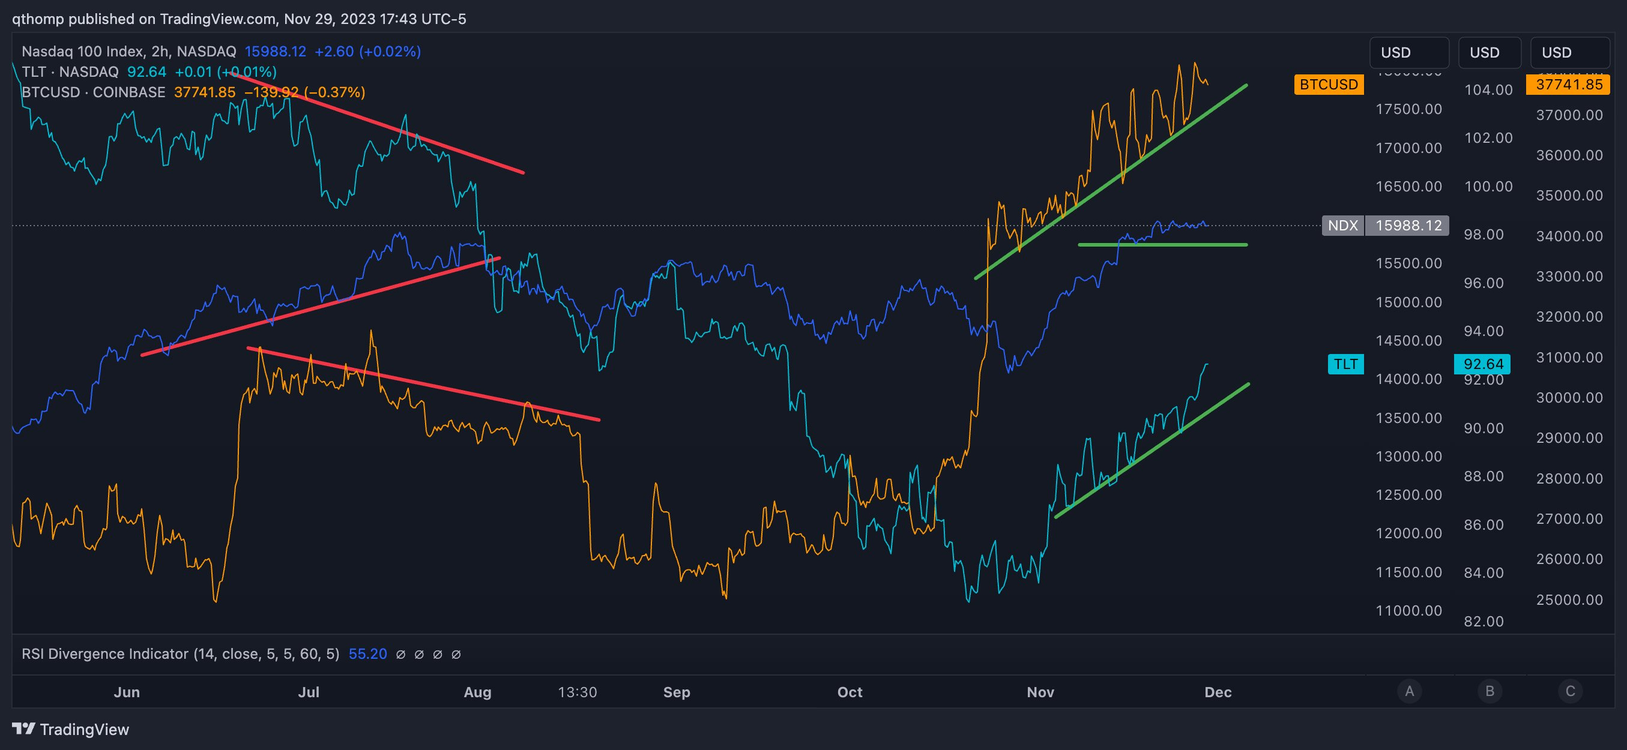
Task: Click the B scale button
Action: pyautogui.click(x=1490, y=691)
